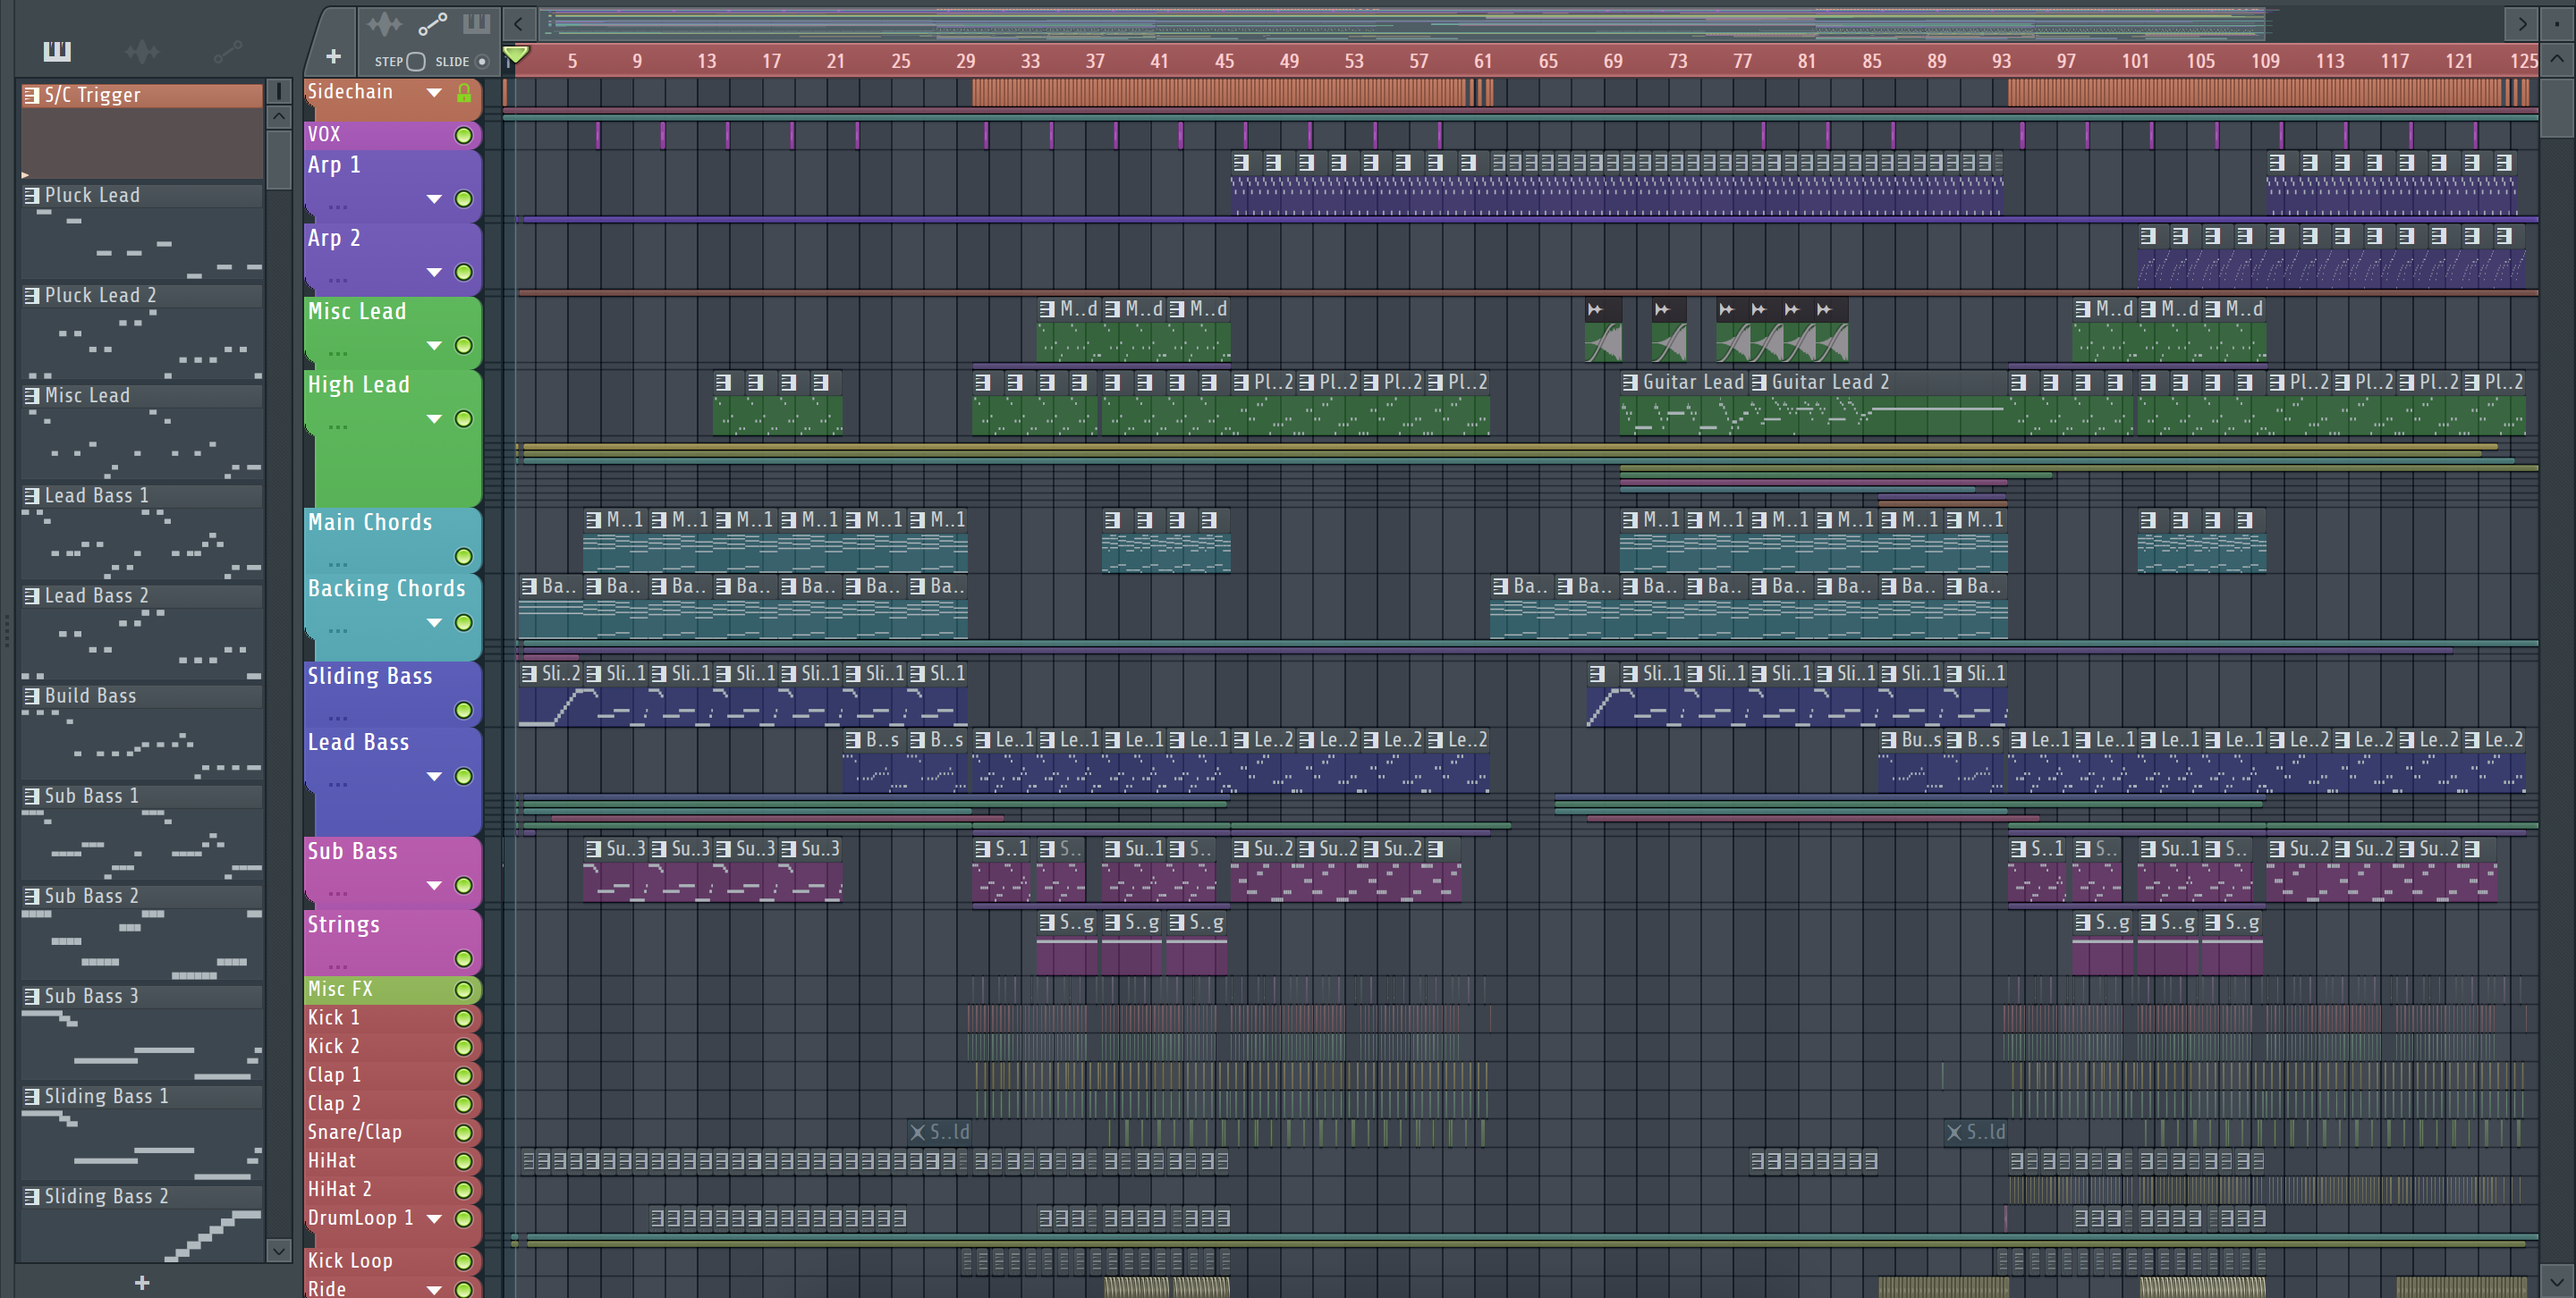Viewport: 2576px width, 1298px height.
Task: Jump to bar 61 on the timeline ruler
Action: tap(1483, 62)
